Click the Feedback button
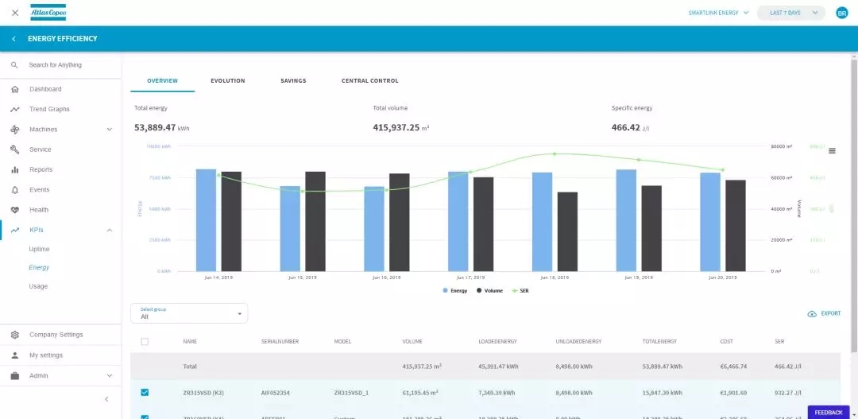 829,413
